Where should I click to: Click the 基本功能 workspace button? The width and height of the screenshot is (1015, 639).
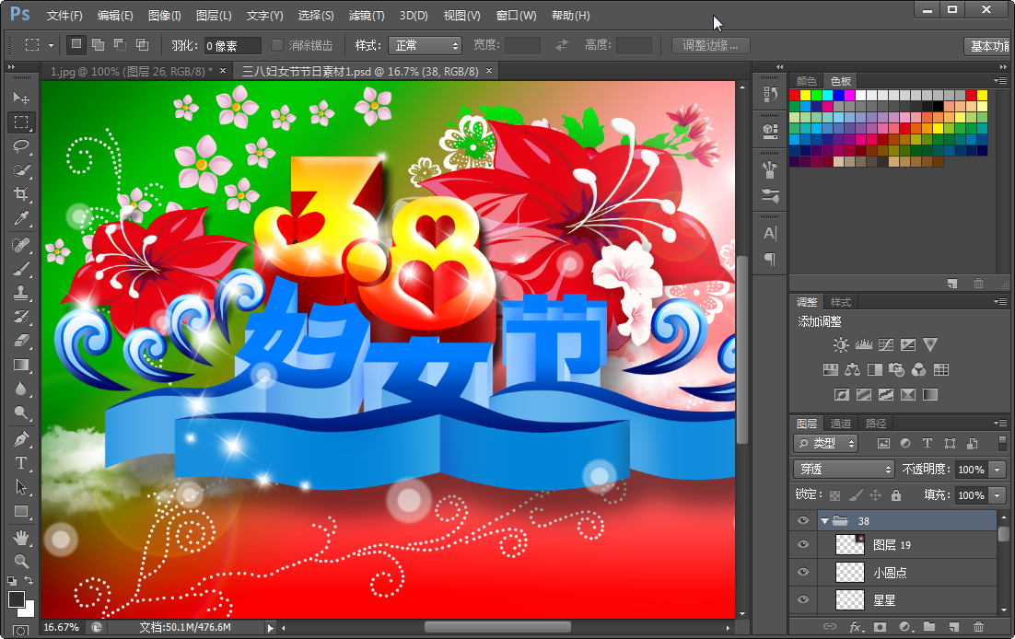pos(989,46)
